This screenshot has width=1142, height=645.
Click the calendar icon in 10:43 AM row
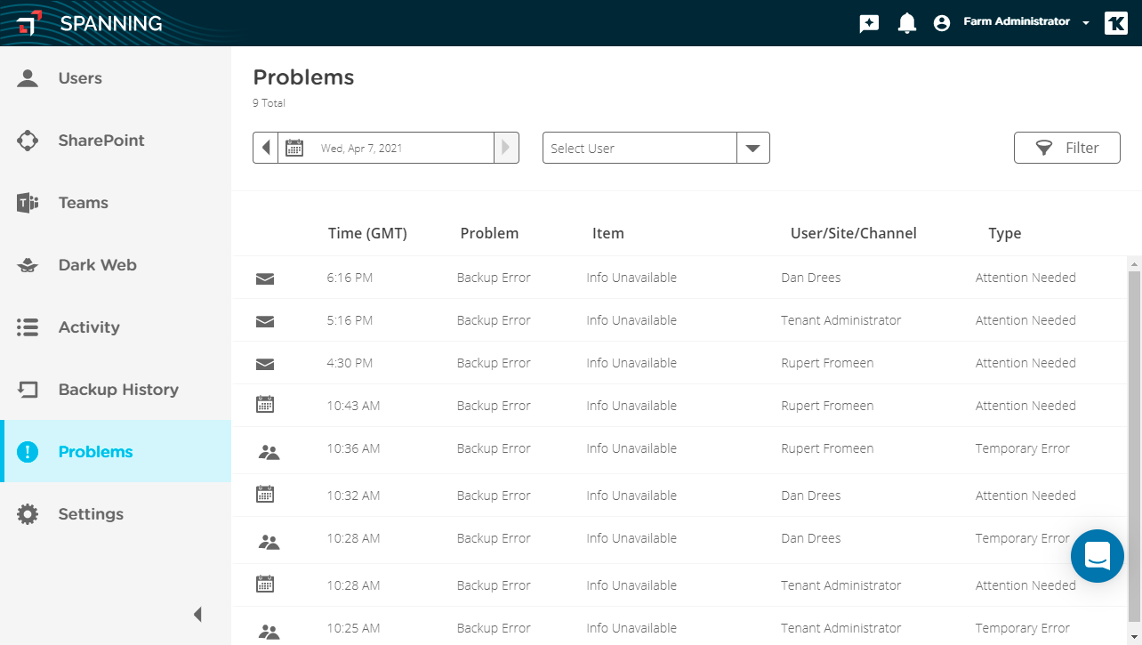[265, 405]
